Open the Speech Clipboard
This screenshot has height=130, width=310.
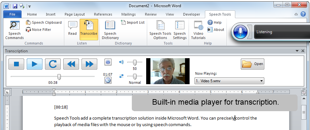[x=44, y=22]
